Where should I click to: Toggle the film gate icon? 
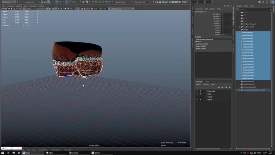coord(27,9)
